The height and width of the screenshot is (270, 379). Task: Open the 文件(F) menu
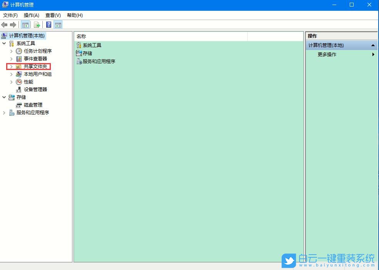10,15
